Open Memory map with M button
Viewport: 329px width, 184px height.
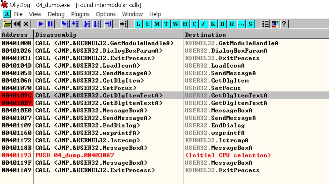point(157,24)
